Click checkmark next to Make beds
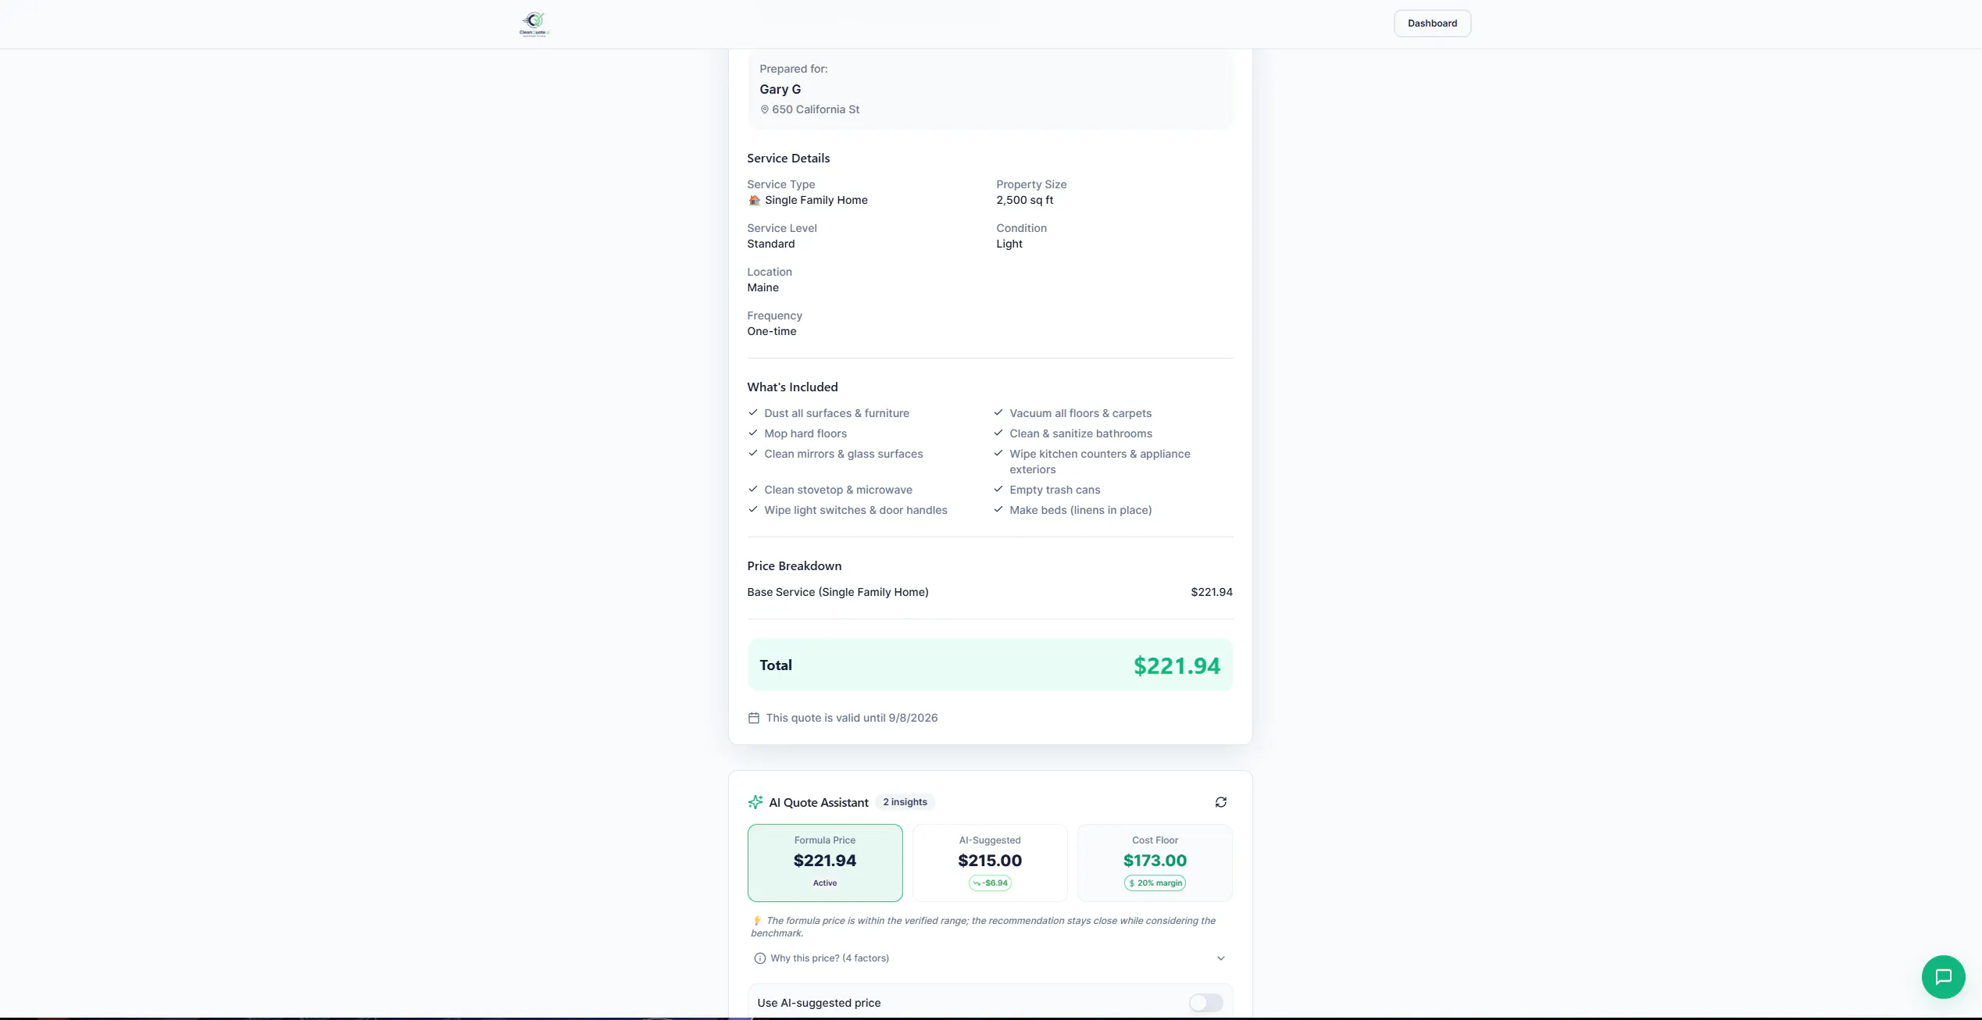The width and height of the screenshot is (1982, 1020). pyautogui.click(x=998, y=509)
